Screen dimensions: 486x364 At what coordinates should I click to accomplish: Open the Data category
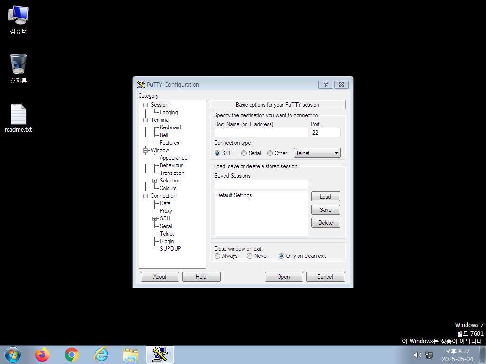coord(165,203)
